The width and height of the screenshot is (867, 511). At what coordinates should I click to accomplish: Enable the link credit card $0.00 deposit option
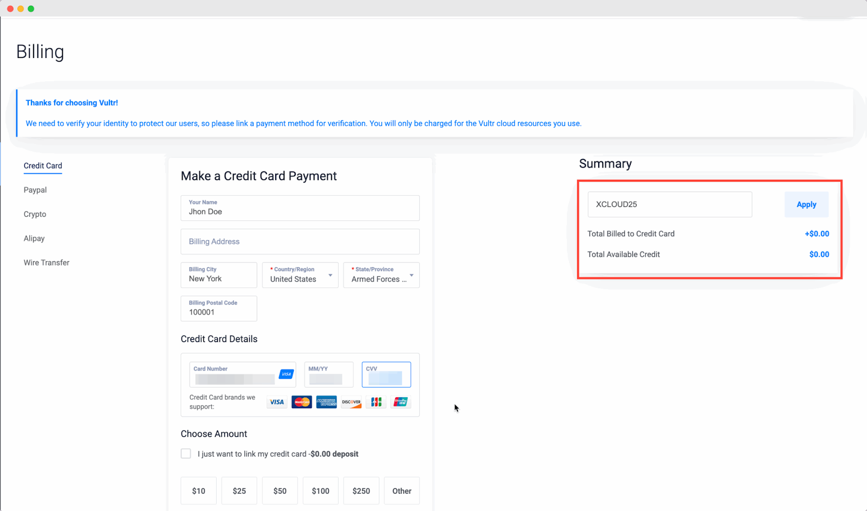(185, 453)
